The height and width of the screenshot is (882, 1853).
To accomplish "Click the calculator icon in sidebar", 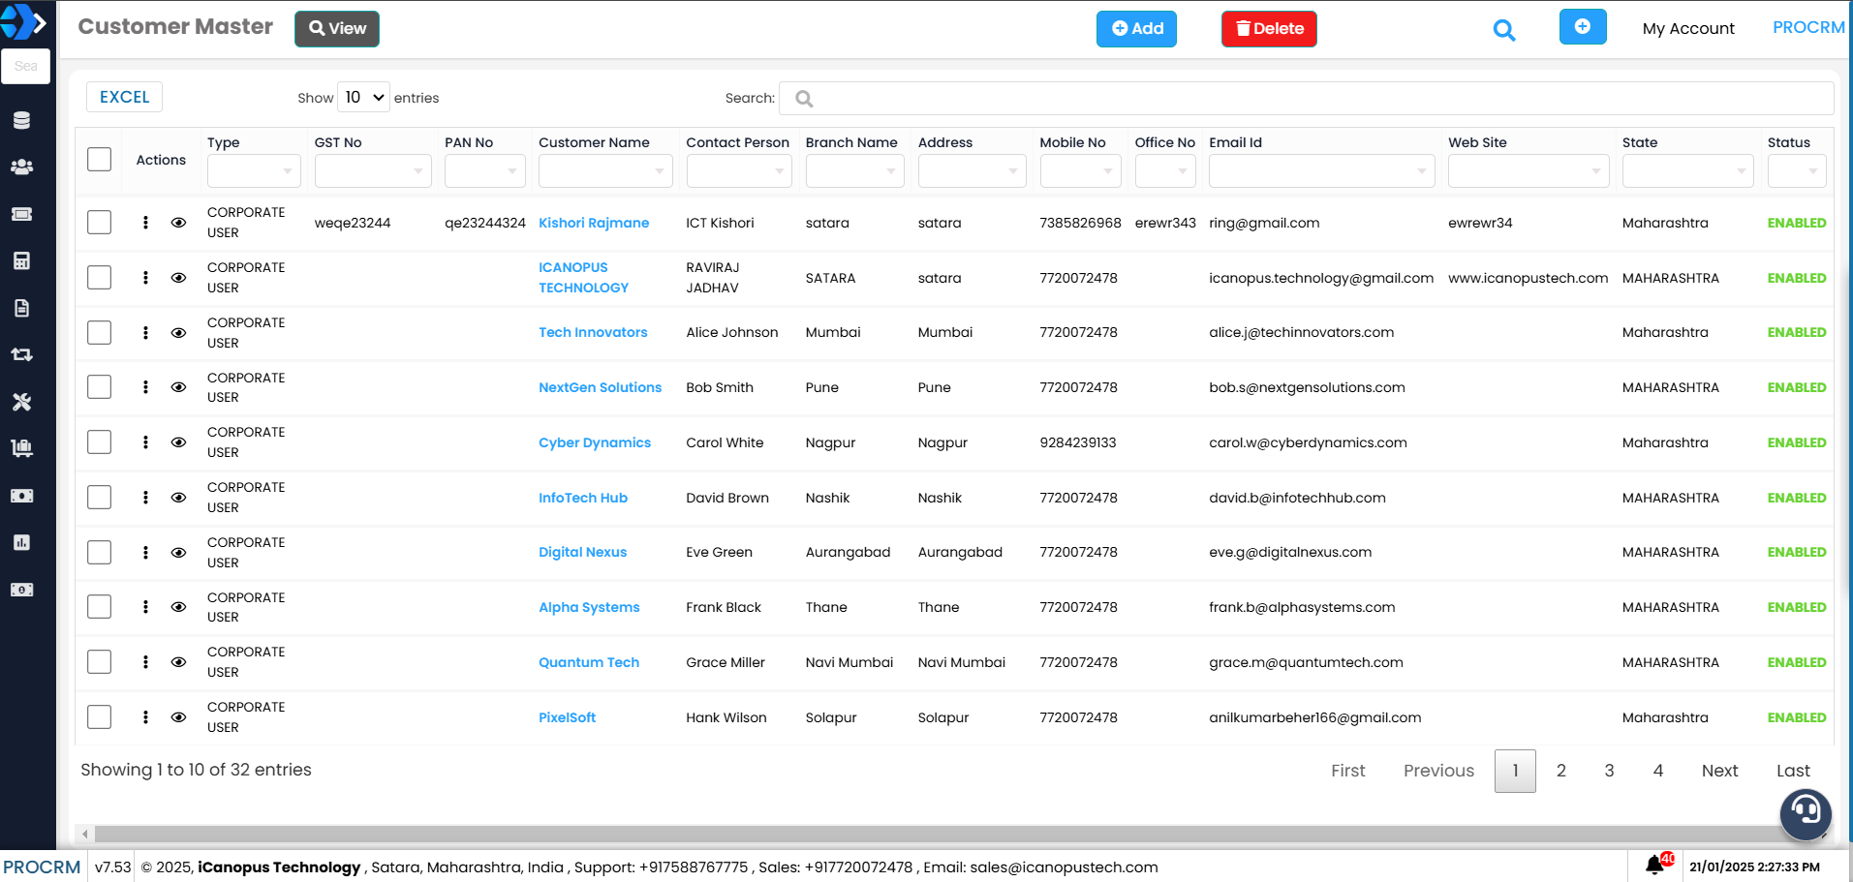I will pos(21,260).
